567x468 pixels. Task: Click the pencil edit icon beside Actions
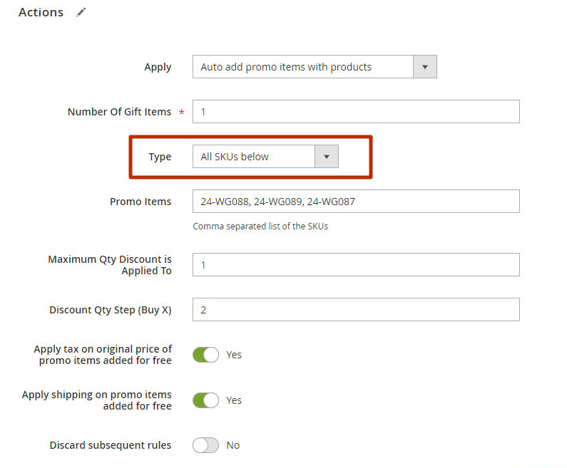(x=81, y=12)
